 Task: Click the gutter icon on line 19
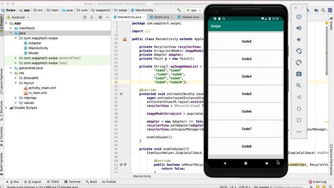125,39
